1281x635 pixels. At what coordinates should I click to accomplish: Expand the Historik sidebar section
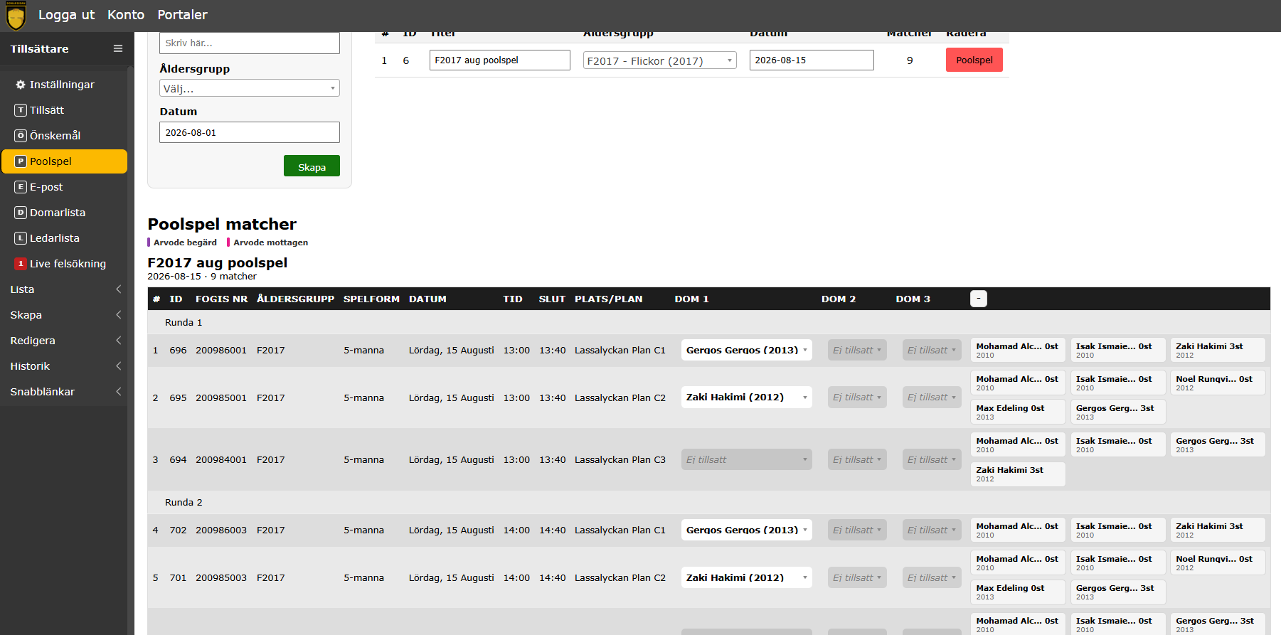tap(64, 366)
